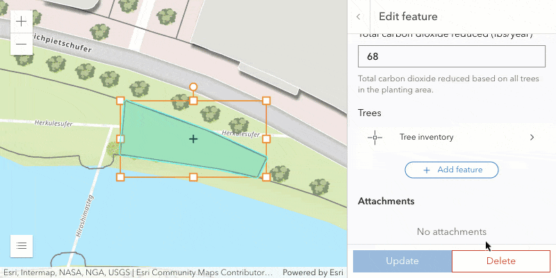556x278 pixels.
Task: Zoom out on the map
Action: tap(21, 44)
